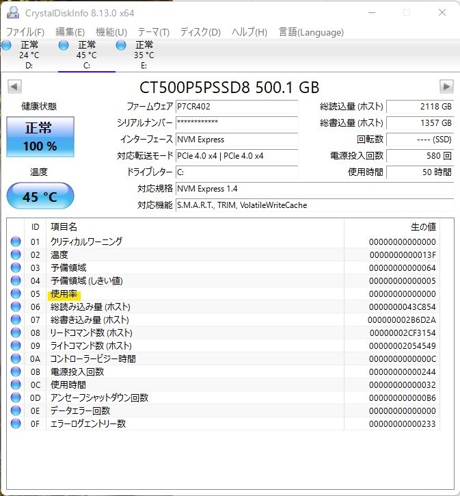Click the status orb above the E: drive
The width and height of the screenshot is (460, 496).
click(x=121, y=46)
